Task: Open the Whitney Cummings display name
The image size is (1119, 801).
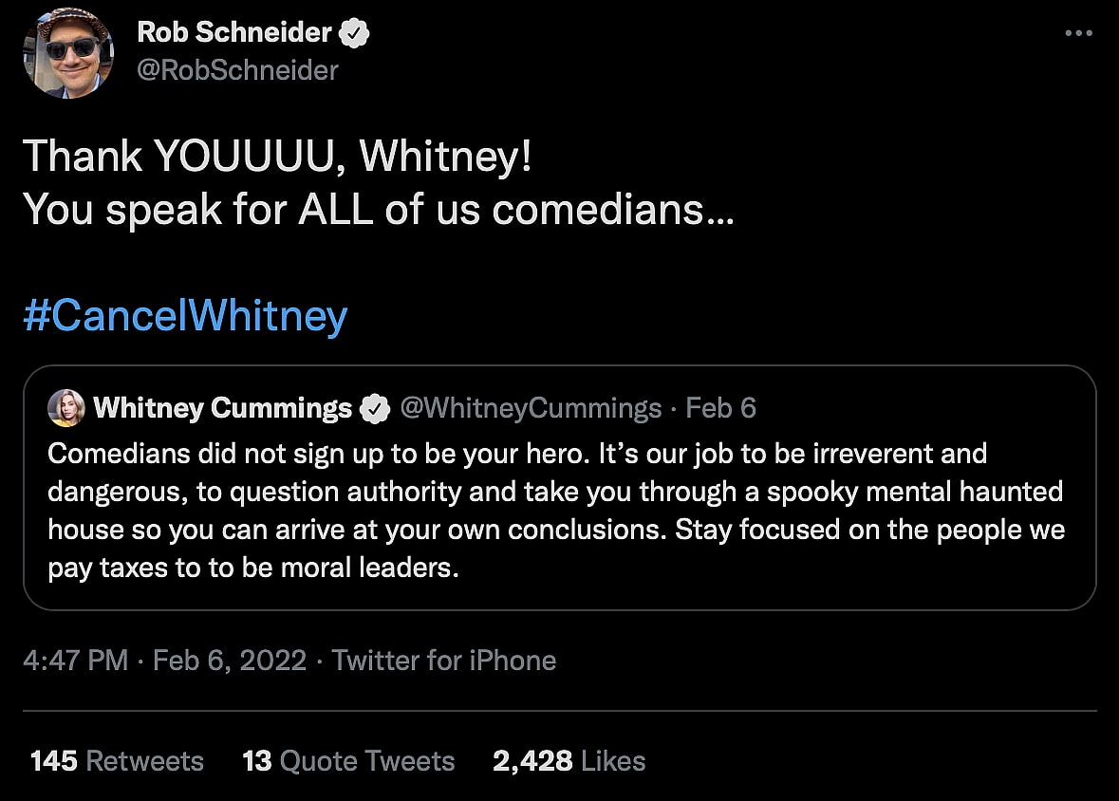Action: pyautogui.click(x=222, y=408)
